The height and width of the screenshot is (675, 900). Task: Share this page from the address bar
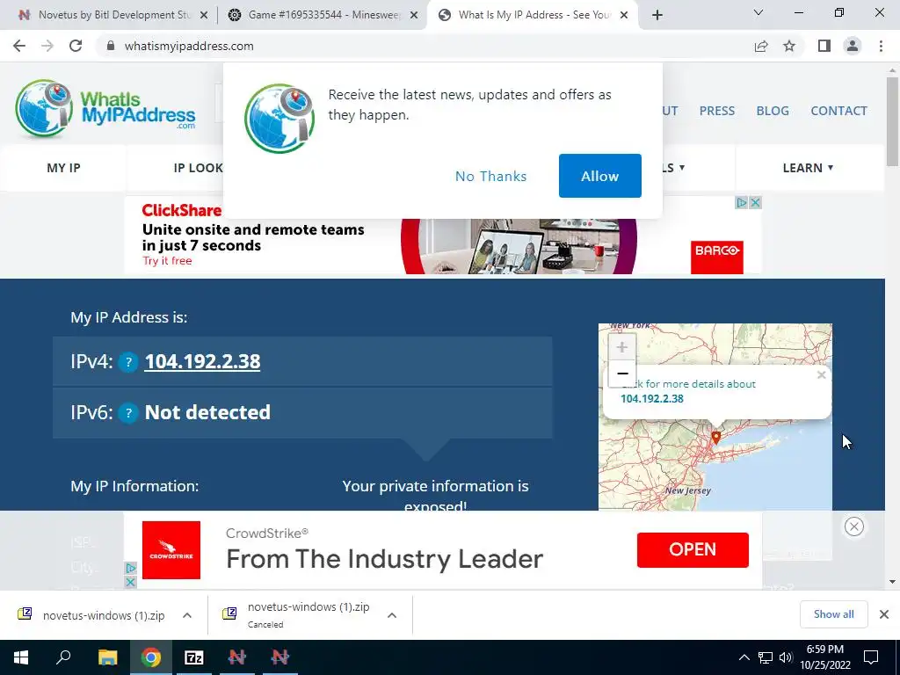761,46
